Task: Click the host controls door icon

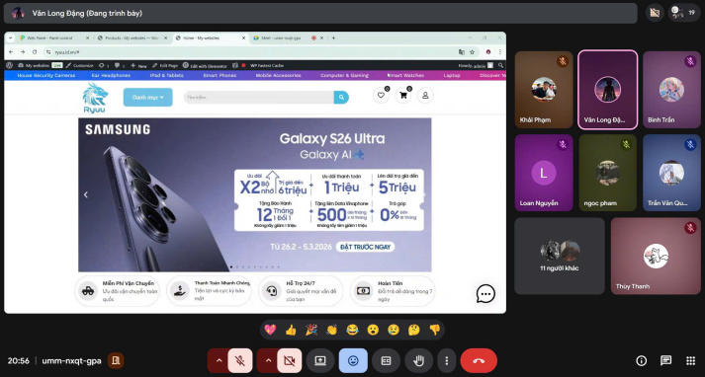Action: coord(116,360)
